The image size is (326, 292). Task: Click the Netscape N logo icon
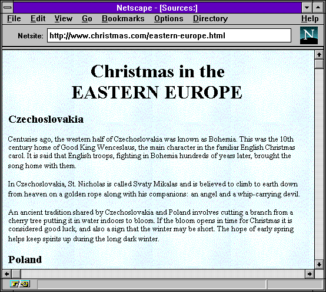309,35
